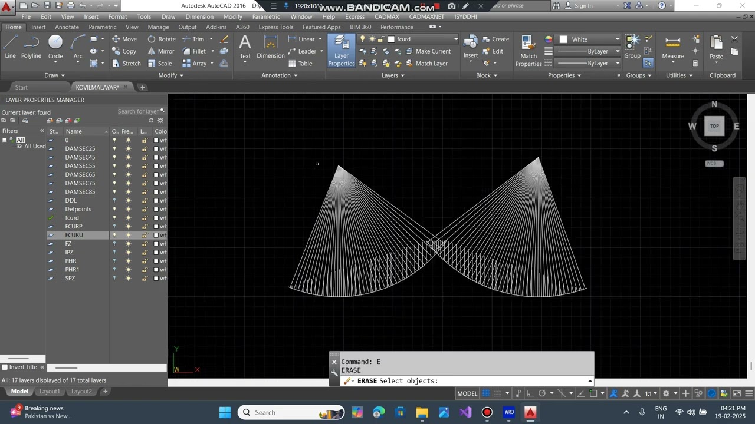This screenshot has height=424, width=755.
Task: Open the Dimension tool
Action: tap(271, 47)
